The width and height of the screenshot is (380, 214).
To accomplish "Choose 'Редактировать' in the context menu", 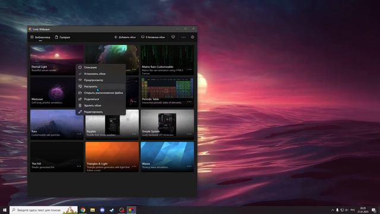I will [101, 112].
